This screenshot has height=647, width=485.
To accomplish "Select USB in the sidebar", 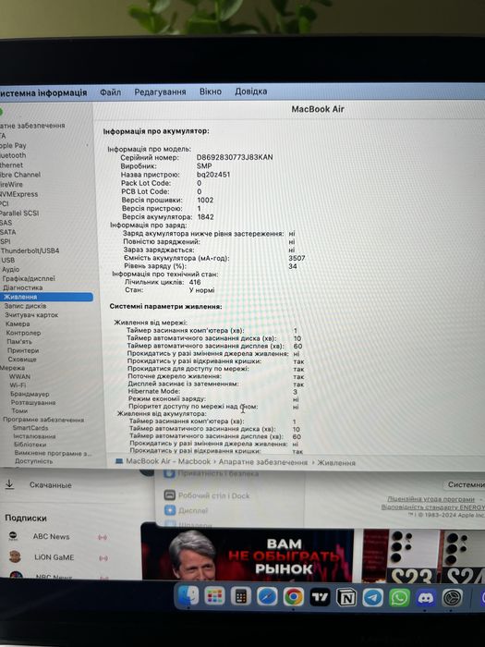I will point(7,260).
